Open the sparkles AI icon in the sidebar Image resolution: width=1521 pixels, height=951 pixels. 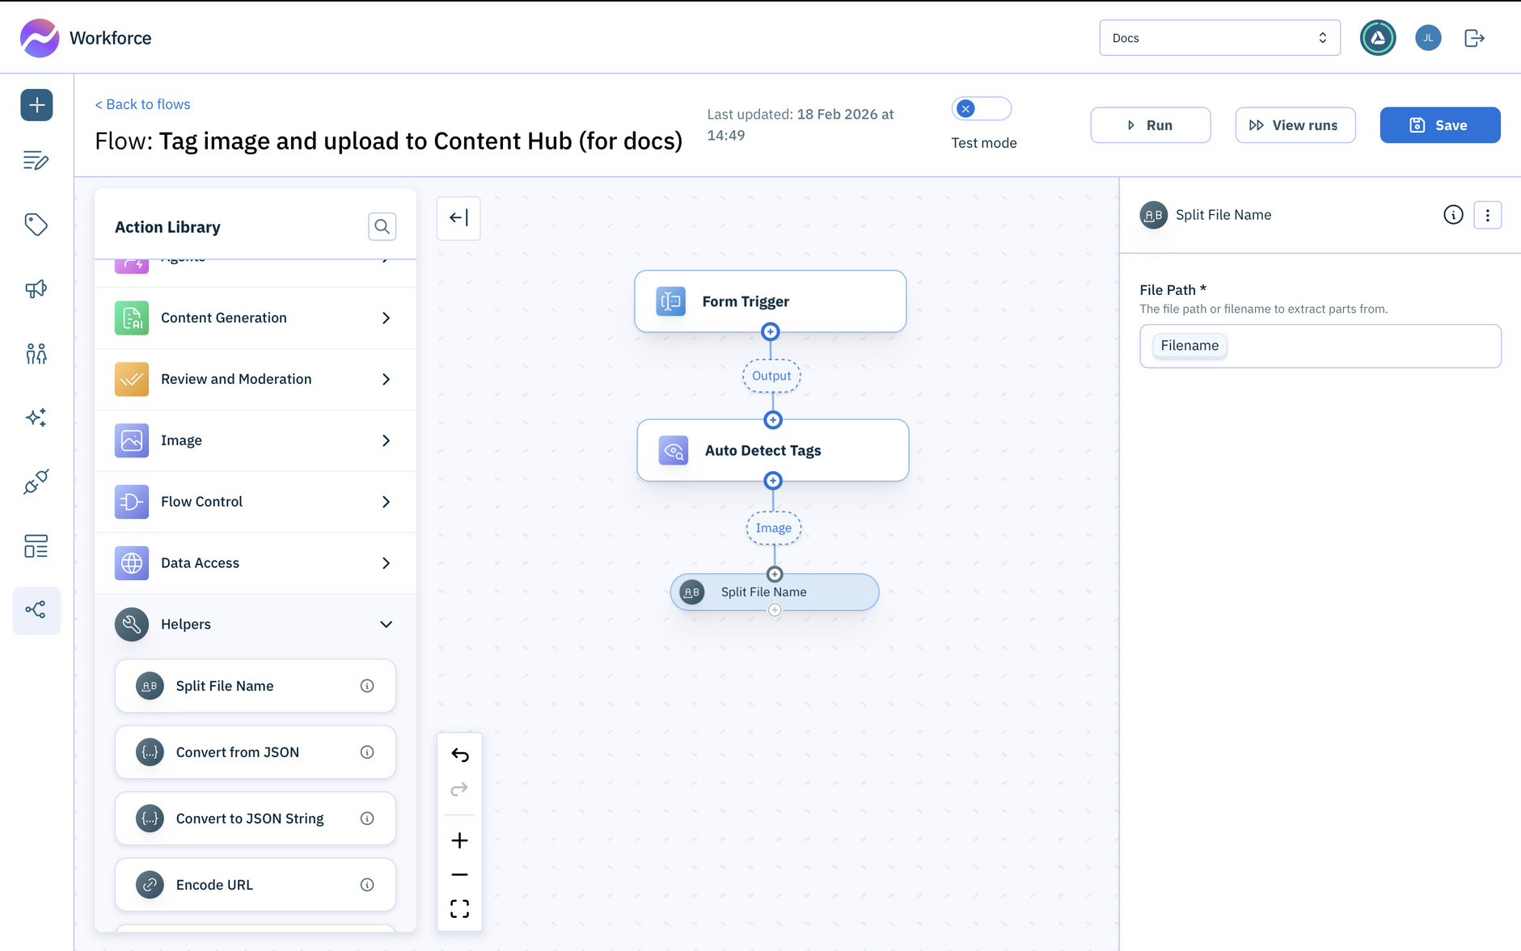(x=36, y=418)
